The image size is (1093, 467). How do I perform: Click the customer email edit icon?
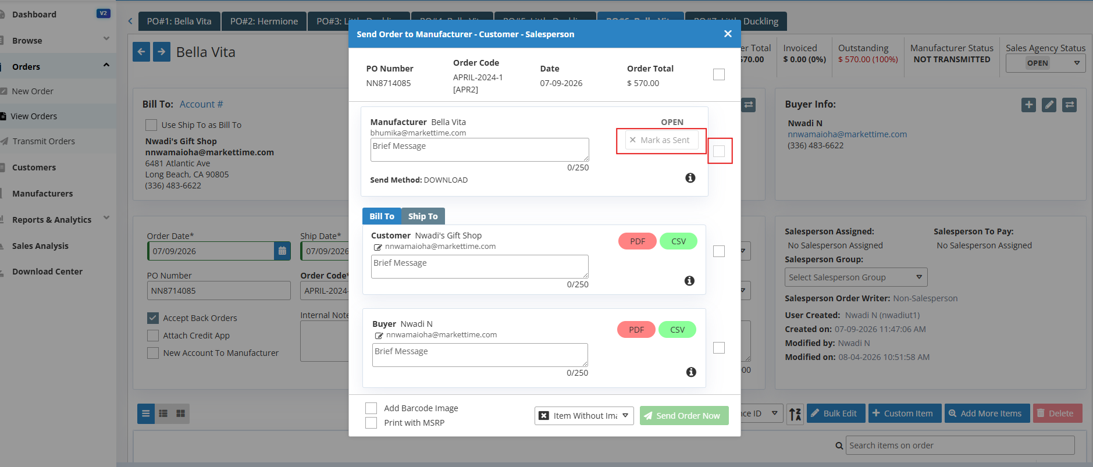pos(378,247)
